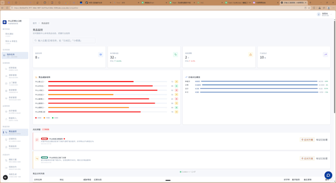Open the first notification item under sidebar top group
336x183 pixels.
(x=15, y=35)
